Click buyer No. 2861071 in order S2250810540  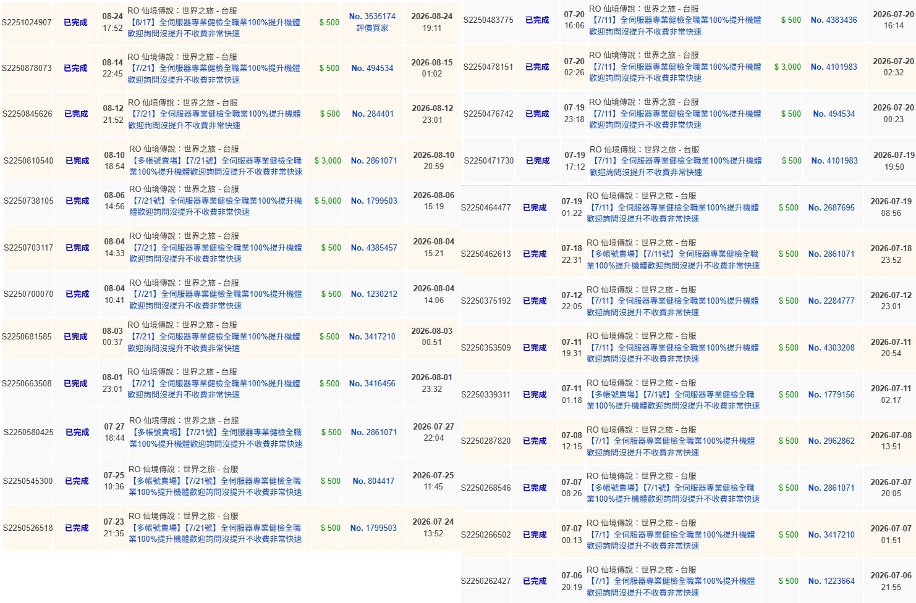point(374,161)
